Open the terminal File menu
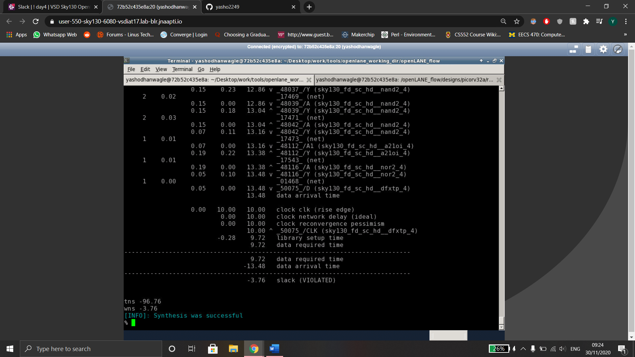 [131, 69]
